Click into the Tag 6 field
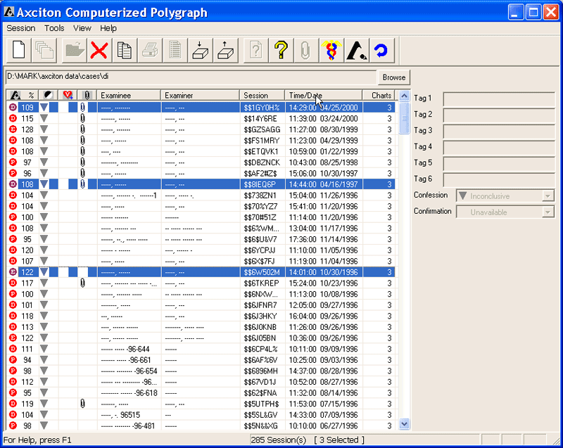 [x=499, y=180]
